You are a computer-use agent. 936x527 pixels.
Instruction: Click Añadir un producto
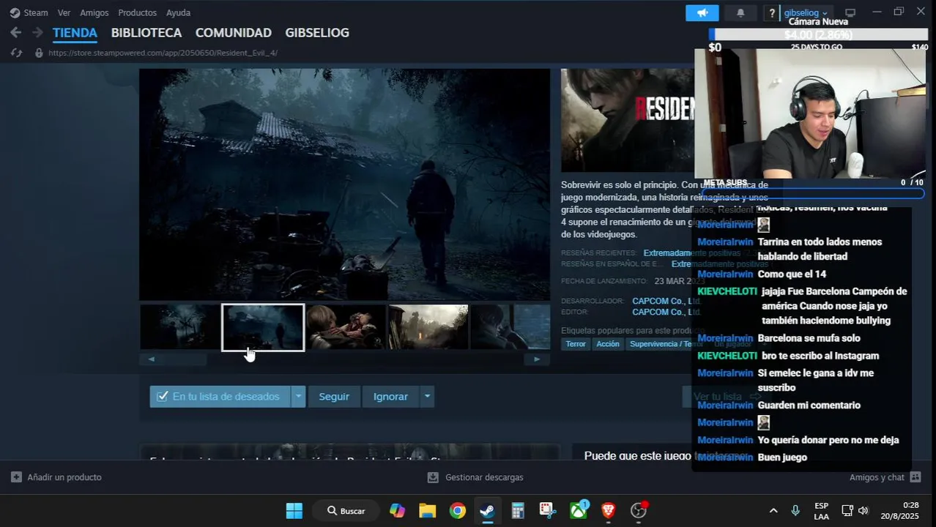pyautogui.click(x=64, y=477)
